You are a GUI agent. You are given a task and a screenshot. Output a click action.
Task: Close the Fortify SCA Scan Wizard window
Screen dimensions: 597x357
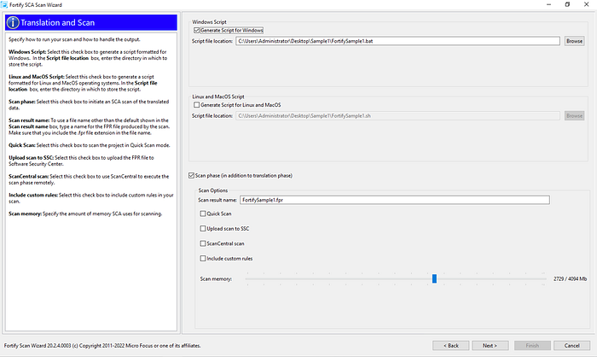587,4
